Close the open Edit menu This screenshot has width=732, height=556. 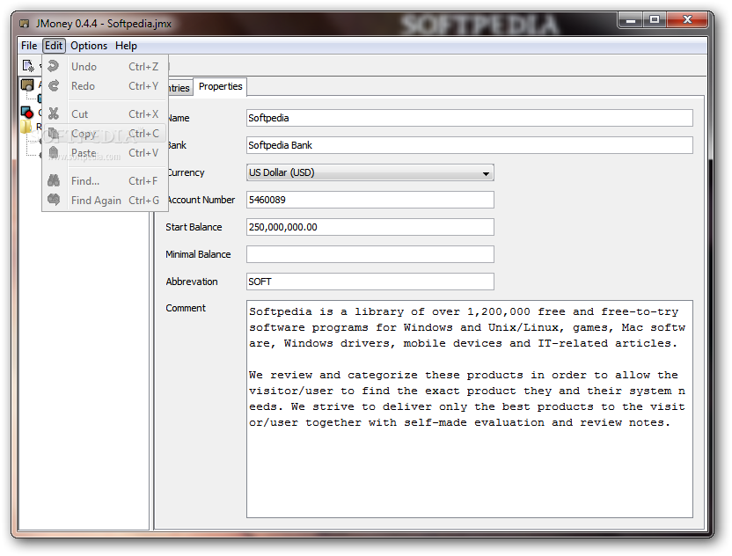pyautogui.click(x=54, y=46)
